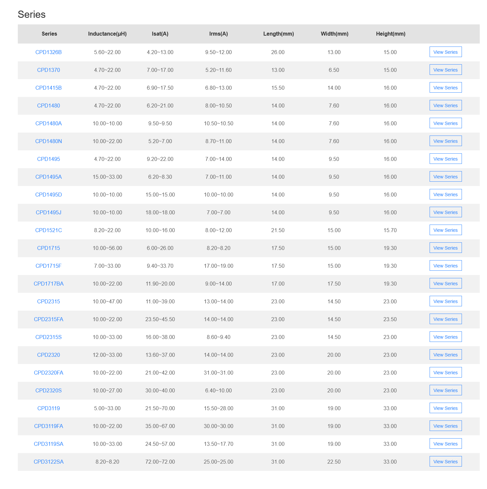Click View Series button for CPD3122SA
Image resolution: width=487 pixels, height=489 pixels.
click(x=445, y=461)
